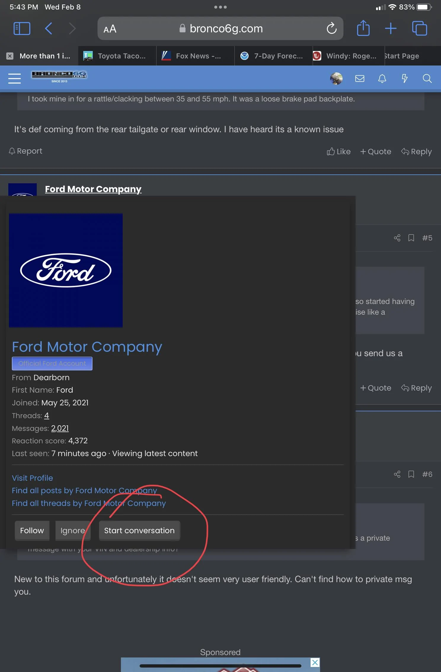The width and height of the screenshot is (441, 672).
Task: Quote post #5
Action: (376, 388)
